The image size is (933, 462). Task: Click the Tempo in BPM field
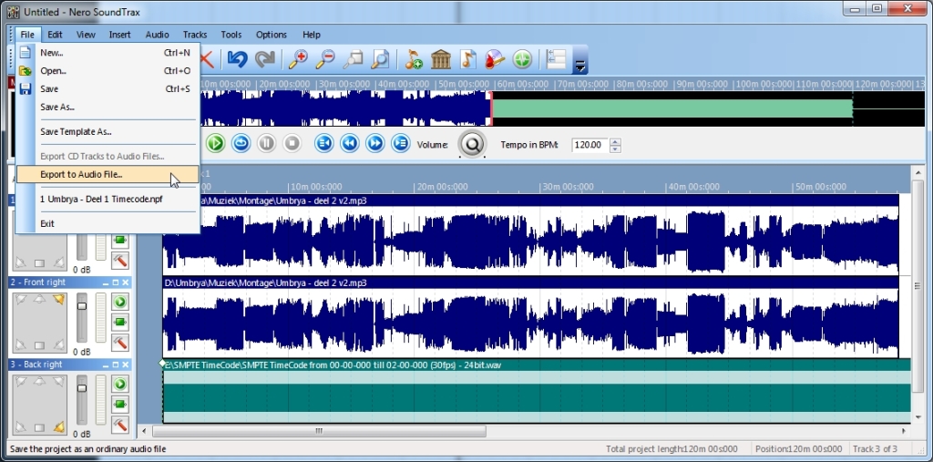[590, 145]
